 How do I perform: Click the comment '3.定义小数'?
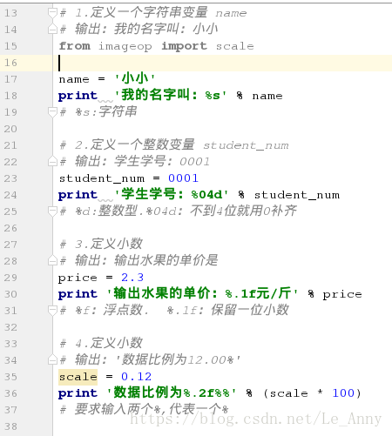[109, 244]
